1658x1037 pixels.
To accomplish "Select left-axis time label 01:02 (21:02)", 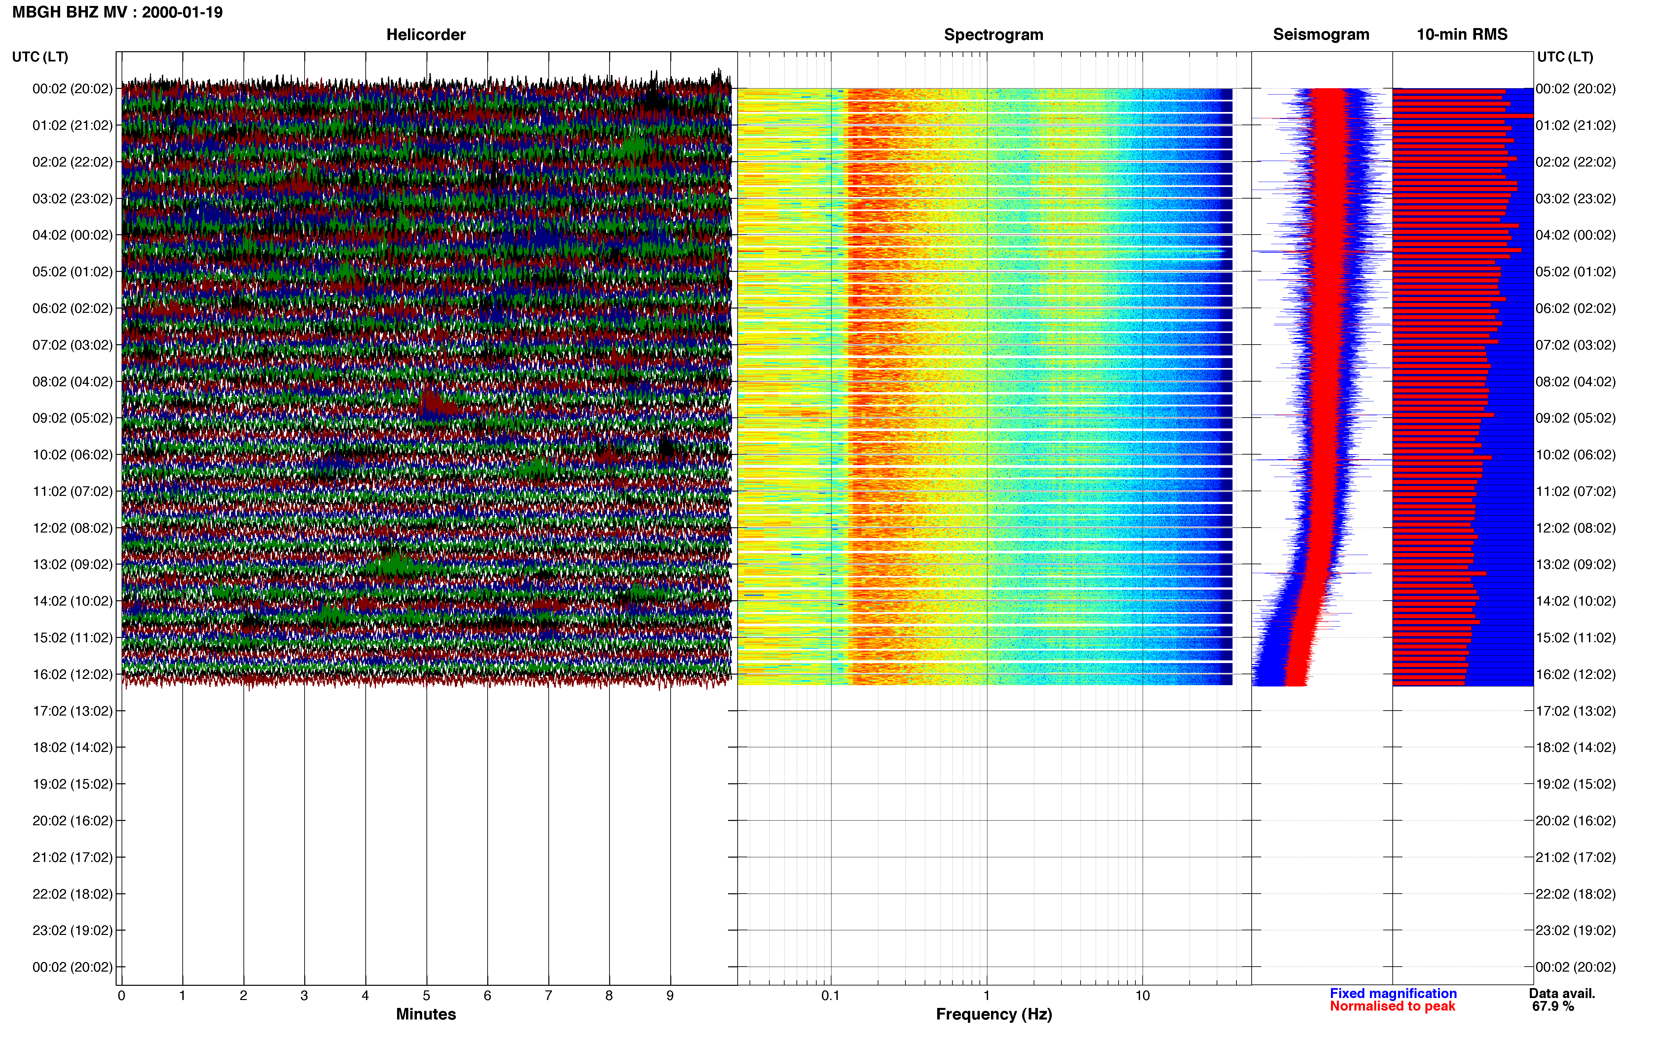I will click(73, 126).
